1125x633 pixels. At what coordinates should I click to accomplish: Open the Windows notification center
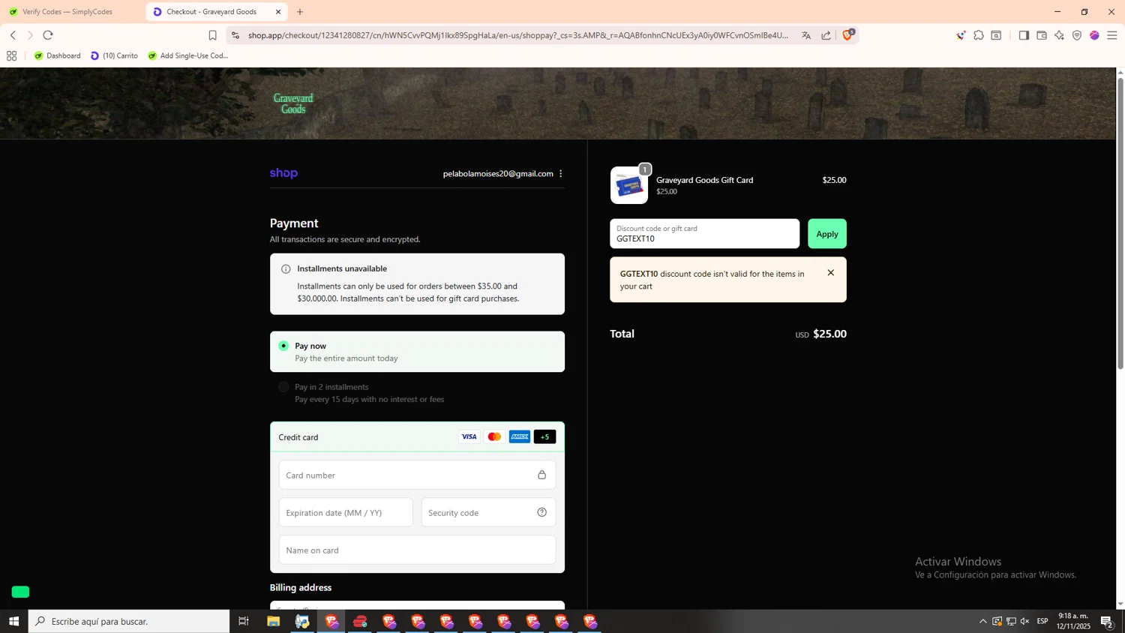pos(1106,621)
